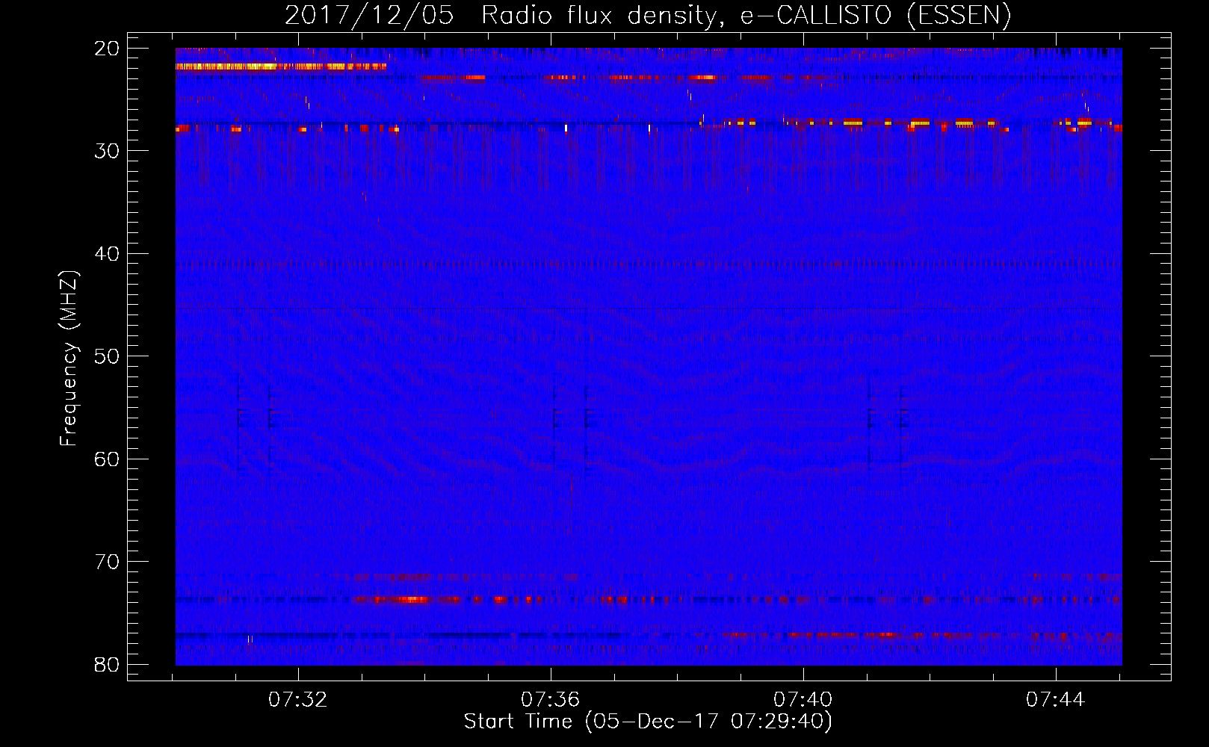The width and height of the screenshot is (1209, 747).
Task: Click the 'Frequency (MHZ)' axis label
Action: click(x=69, y=359)
